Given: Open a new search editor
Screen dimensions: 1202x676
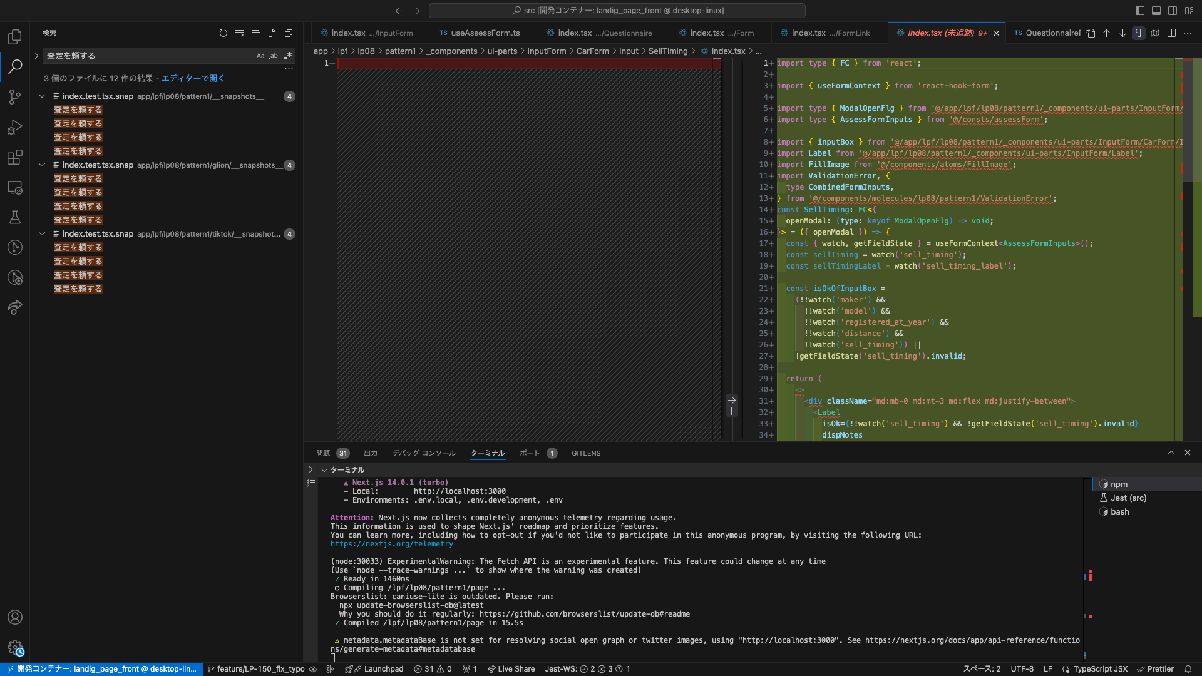Looking at the screenshot, I should tap(272, 33).
